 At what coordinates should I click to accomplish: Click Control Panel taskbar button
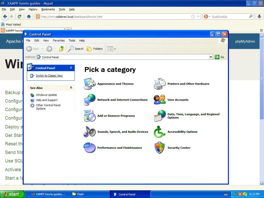click(130, 194)
